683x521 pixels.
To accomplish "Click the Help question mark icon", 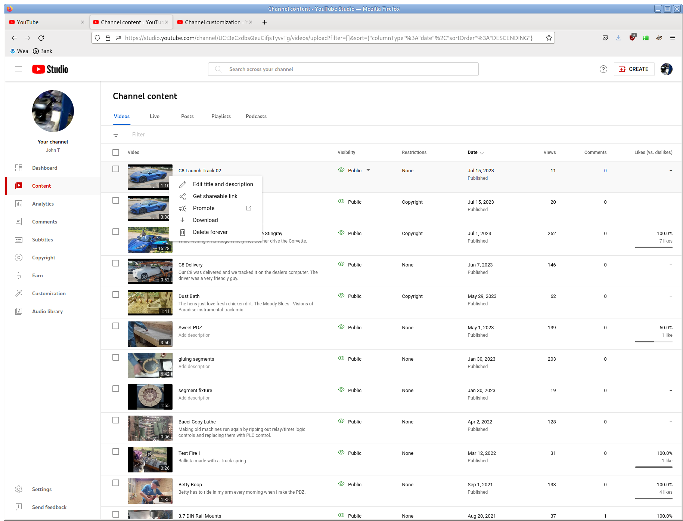I will [603, 69].
